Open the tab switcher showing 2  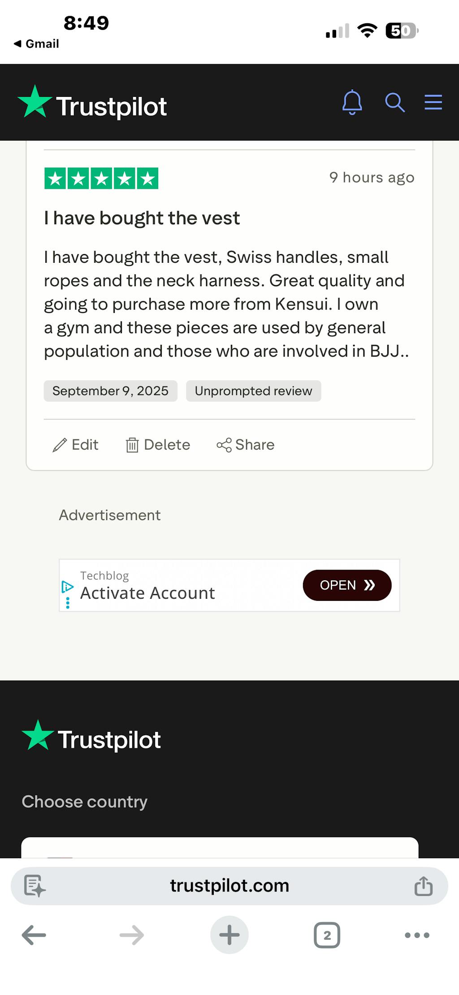click(x=327, y=935)
